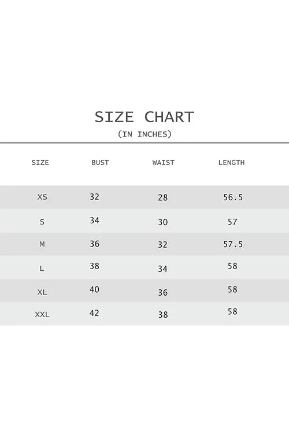Click the XS length value 56.5
The height and width of the screenshot is (434, 289).
point(233,197)
